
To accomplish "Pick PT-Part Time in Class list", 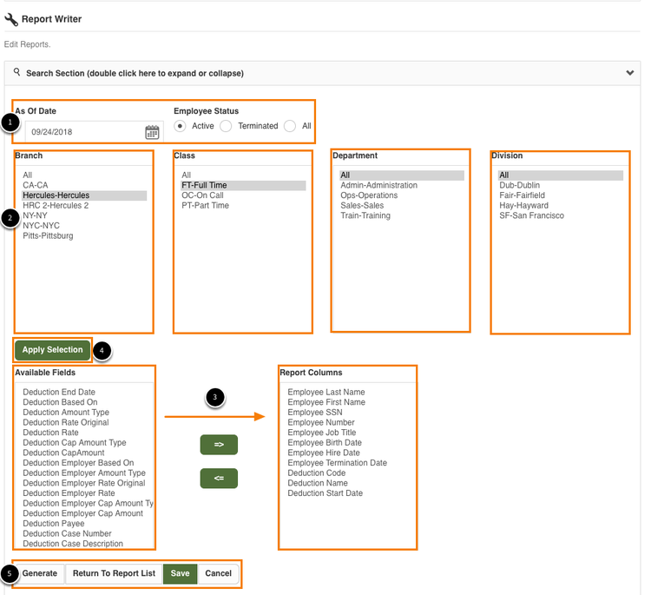I will tap(205, 205).
